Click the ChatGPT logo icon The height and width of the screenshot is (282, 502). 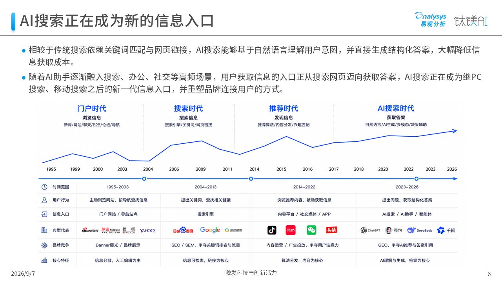364,230
